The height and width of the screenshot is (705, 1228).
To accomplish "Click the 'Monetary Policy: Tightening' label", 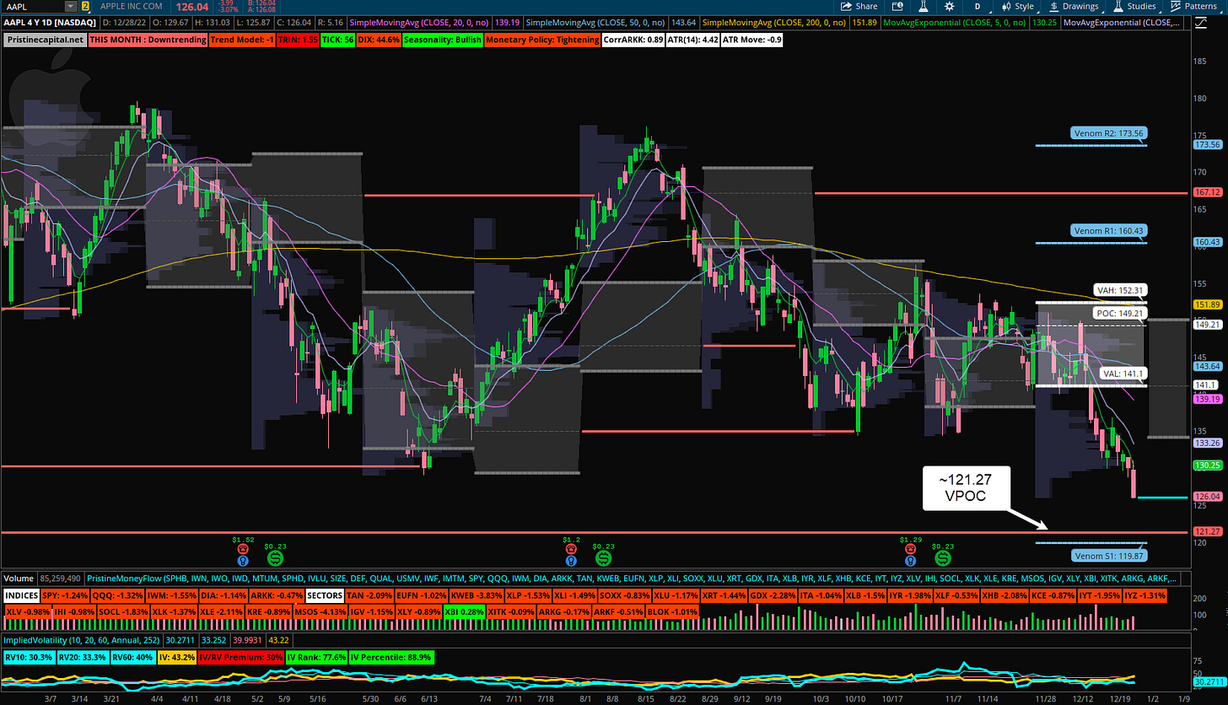I will 543,40.
